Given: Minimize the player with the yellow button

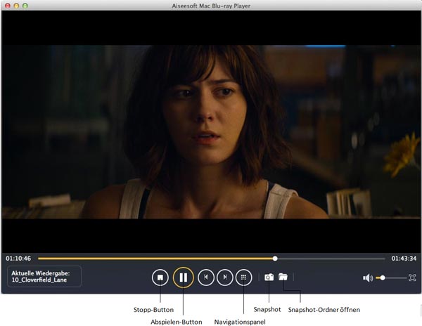Looking at the screenshot, I should pyautogui.click(x=17, y=6).
